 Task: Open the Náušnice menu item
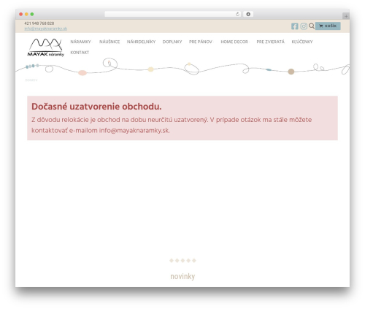pyautogui.click(x=109, y=42)
